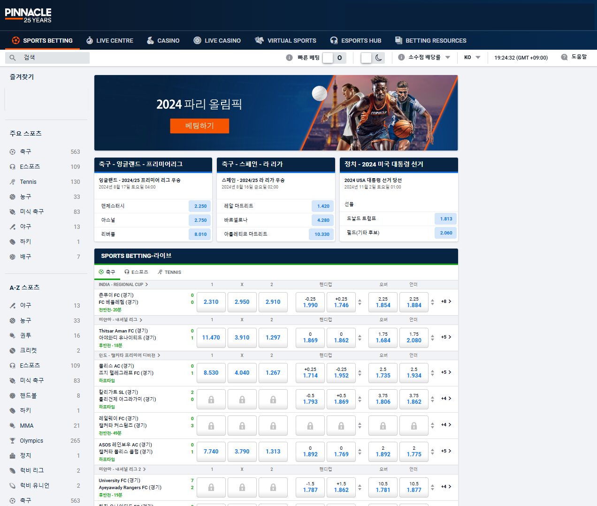Select the Olympics trophy icon

[x=13, y=441]
